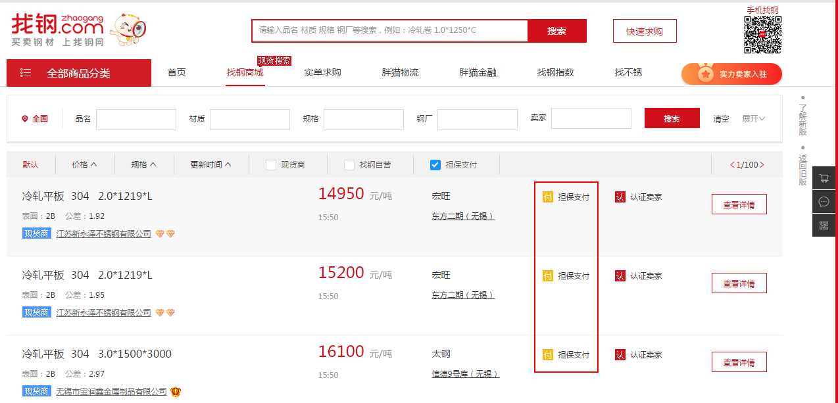Open the 胖猫物流 navigation tab
The height and width of the screenshot is (403, 838).
tap(400, 72)
